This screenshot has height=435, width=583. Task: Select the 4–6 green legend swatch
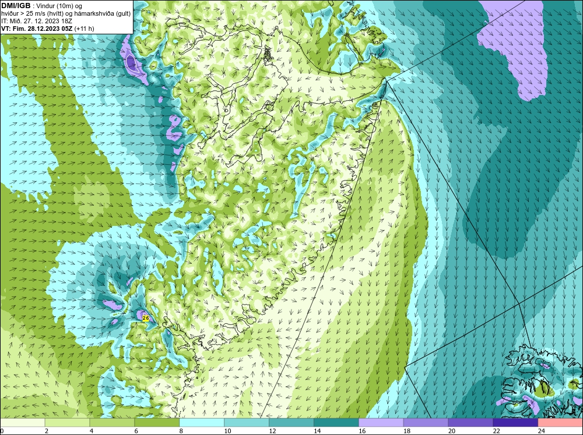click(x=112, y=423)
